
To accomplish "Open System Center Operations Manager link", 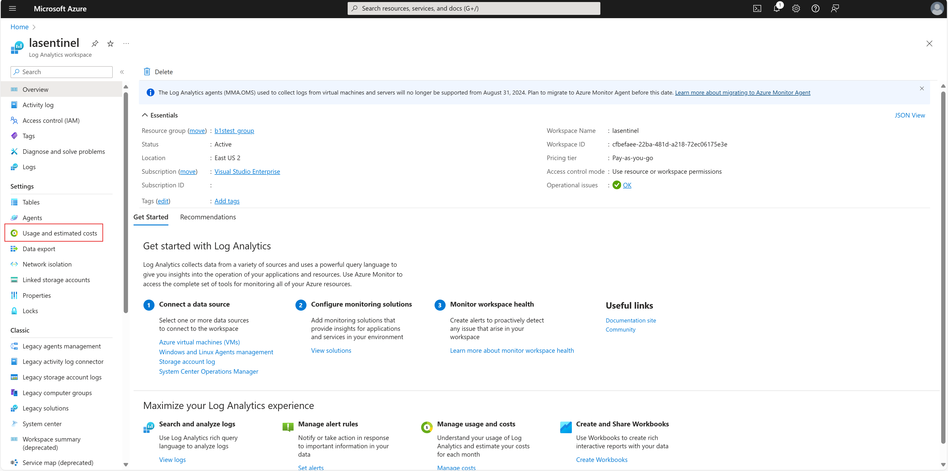I will point(208,372).
